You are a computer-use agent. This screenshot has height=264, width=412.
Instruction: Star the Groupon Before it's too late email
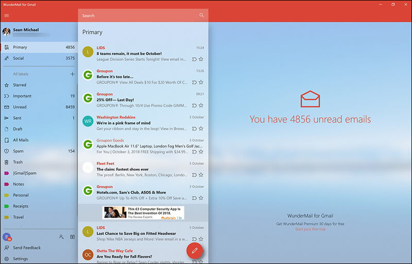click(x=201, y=82)
